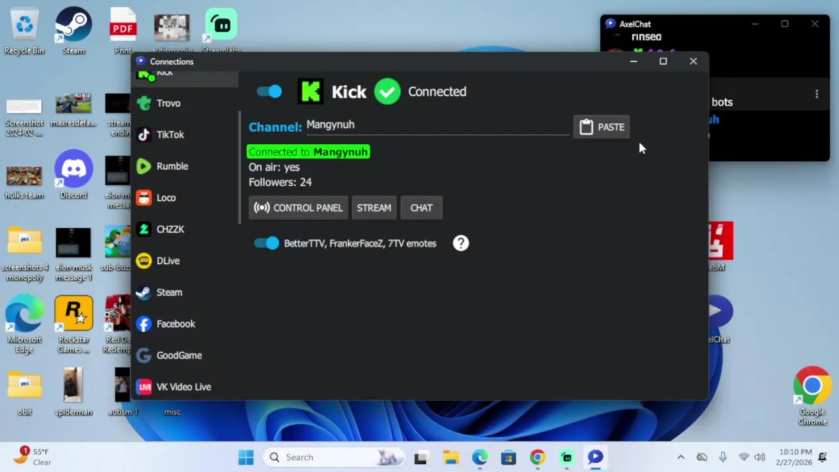Click the 'Connected to Mangynuh' status label
This screenshot has width=839, height=472.
pos(308,151)
